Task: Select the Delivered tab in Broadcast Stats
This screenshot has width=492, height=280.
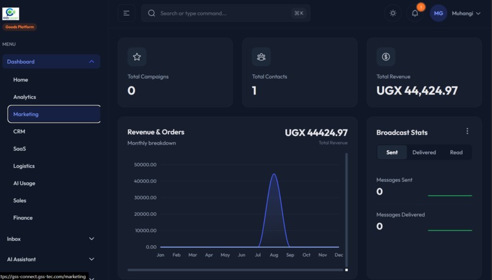Action: 424,153
